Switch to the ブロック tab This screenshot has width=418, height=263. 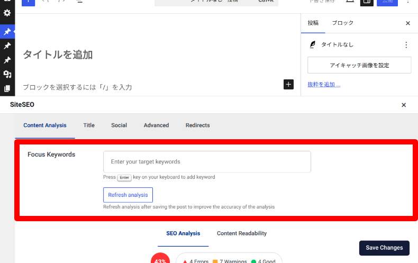[342, 23]
